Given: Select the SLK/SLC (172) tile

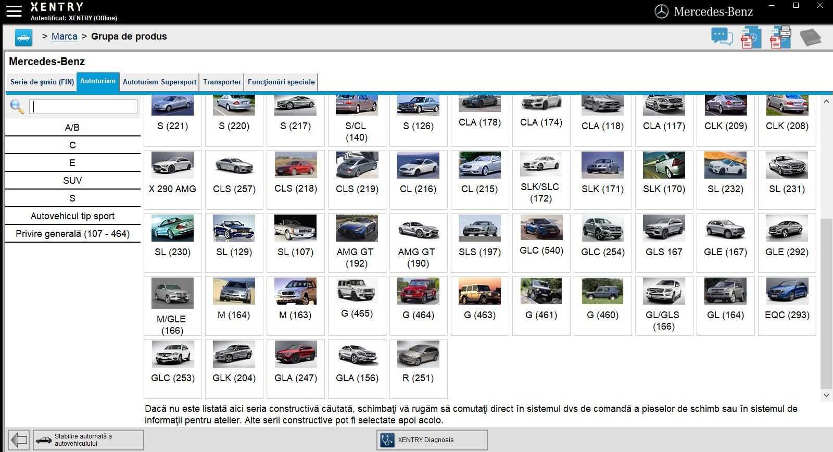Looking at the screenshot, I should (x=541, y=180).
